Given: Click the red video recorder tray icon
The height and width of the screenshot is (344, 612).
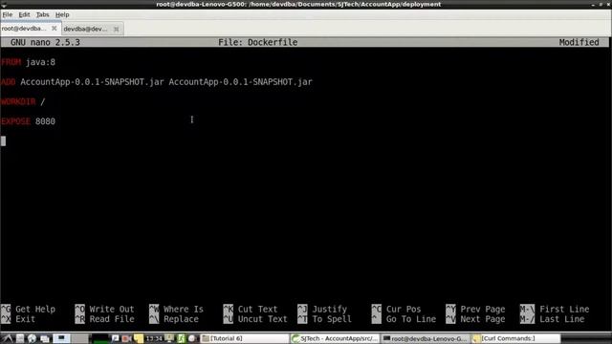Looking at the screenshot, I should [126, 338].
